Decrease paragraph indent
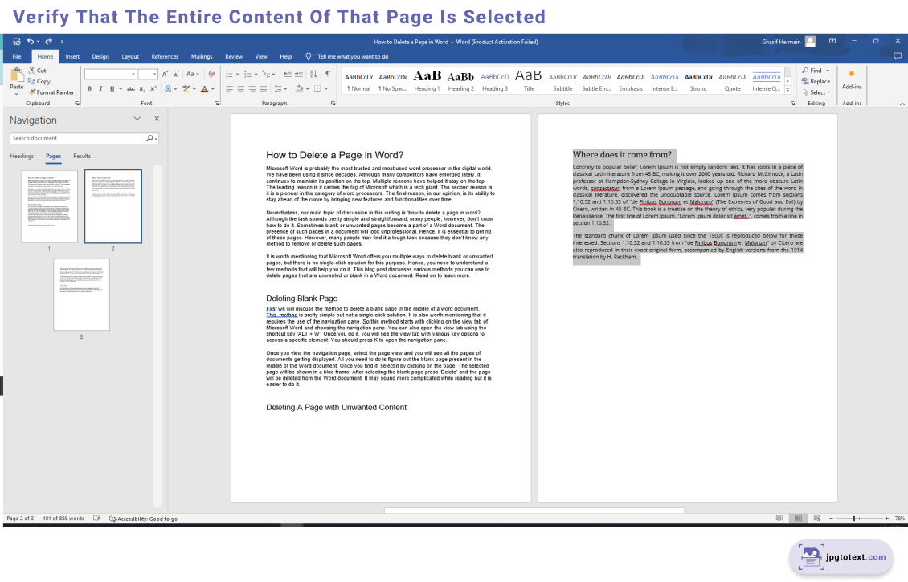This screenshot has width=908, height=582. pyautogui.click(x=287, y=74)
